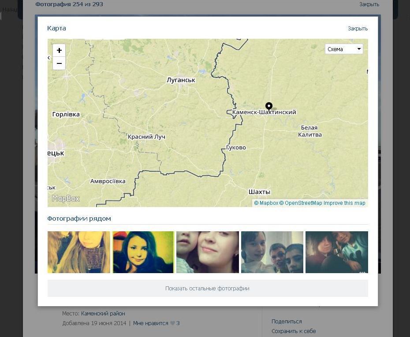410x337 pixels.
Task: Open the first nearby photo thumbnail
Action: click(79, 252)
